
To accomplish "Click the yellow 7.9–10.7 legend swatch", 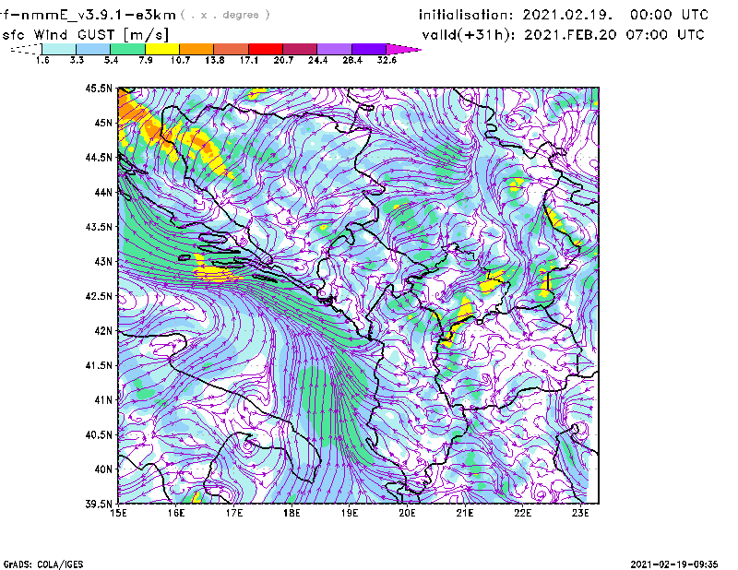I will (x=162, y=49).
